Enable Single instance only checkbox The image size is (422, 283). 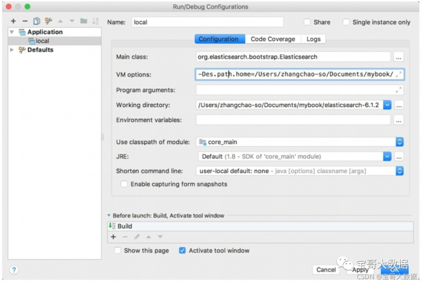(x=346, y=22)
